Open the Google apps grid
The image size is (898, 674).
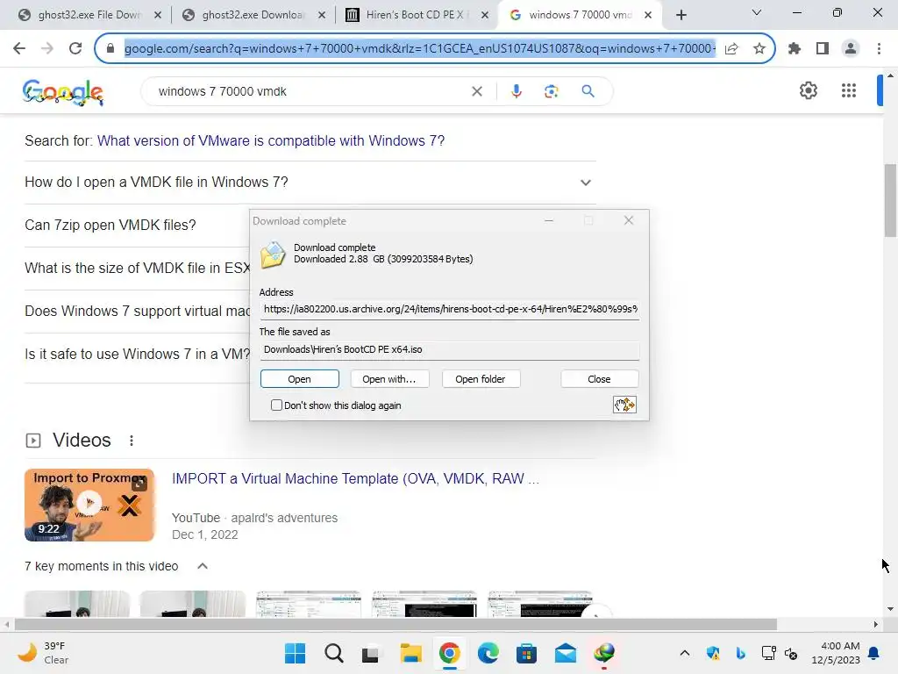coord(849,90)
